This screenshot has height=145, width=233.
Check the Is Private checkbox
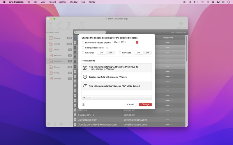point(120,52)
